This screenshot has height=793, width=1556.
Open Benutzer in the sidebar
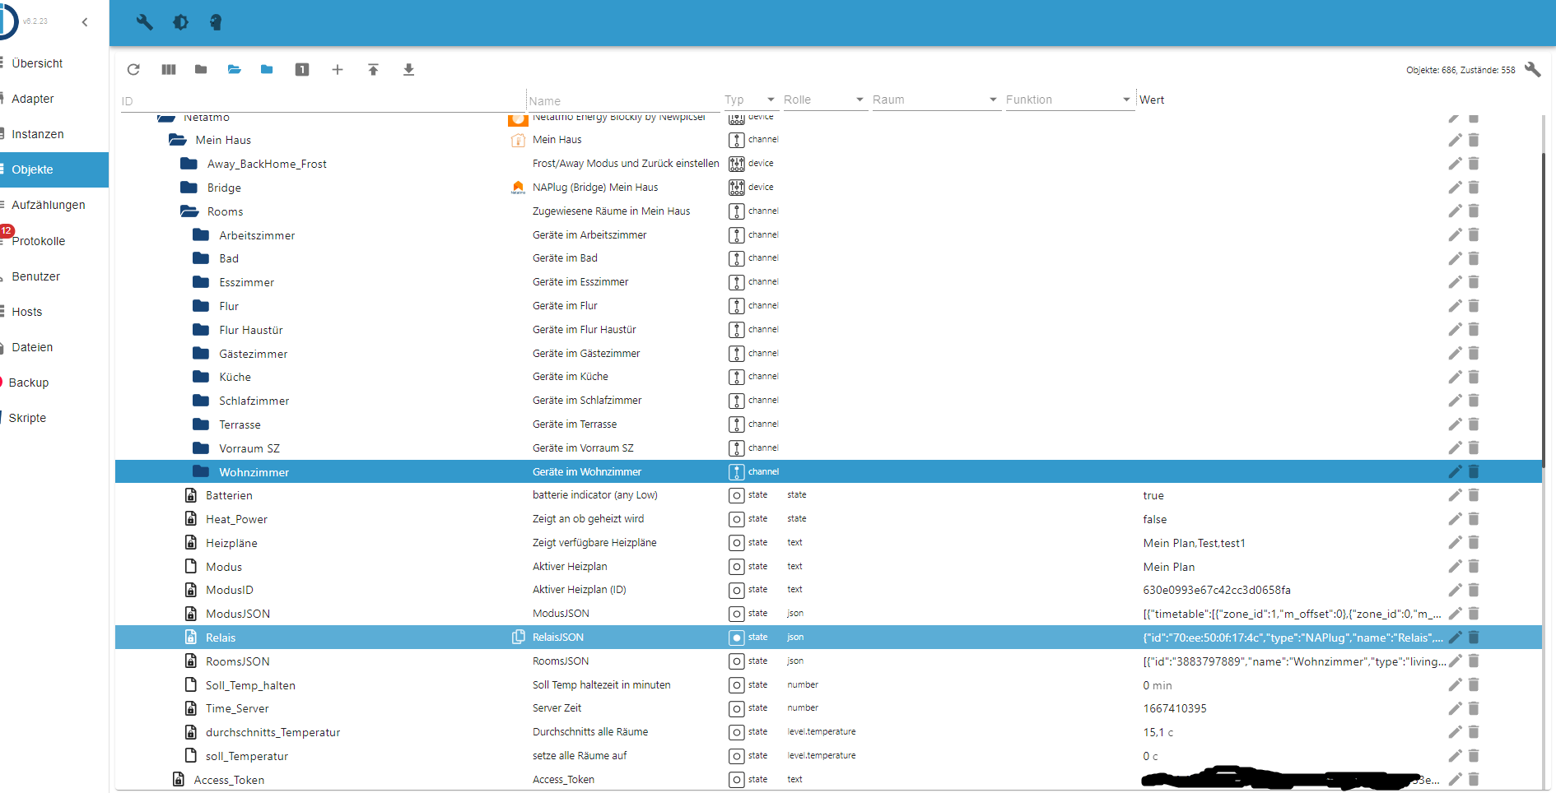pos(54,276)
